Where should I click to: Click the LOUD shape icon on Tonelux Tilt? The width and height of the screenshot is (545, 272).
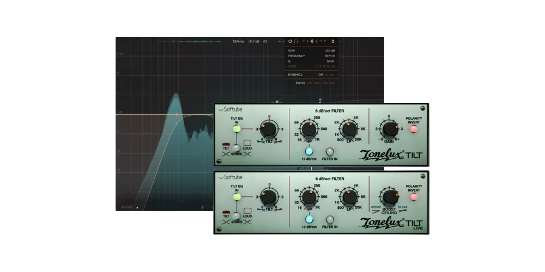click(247, 143)
